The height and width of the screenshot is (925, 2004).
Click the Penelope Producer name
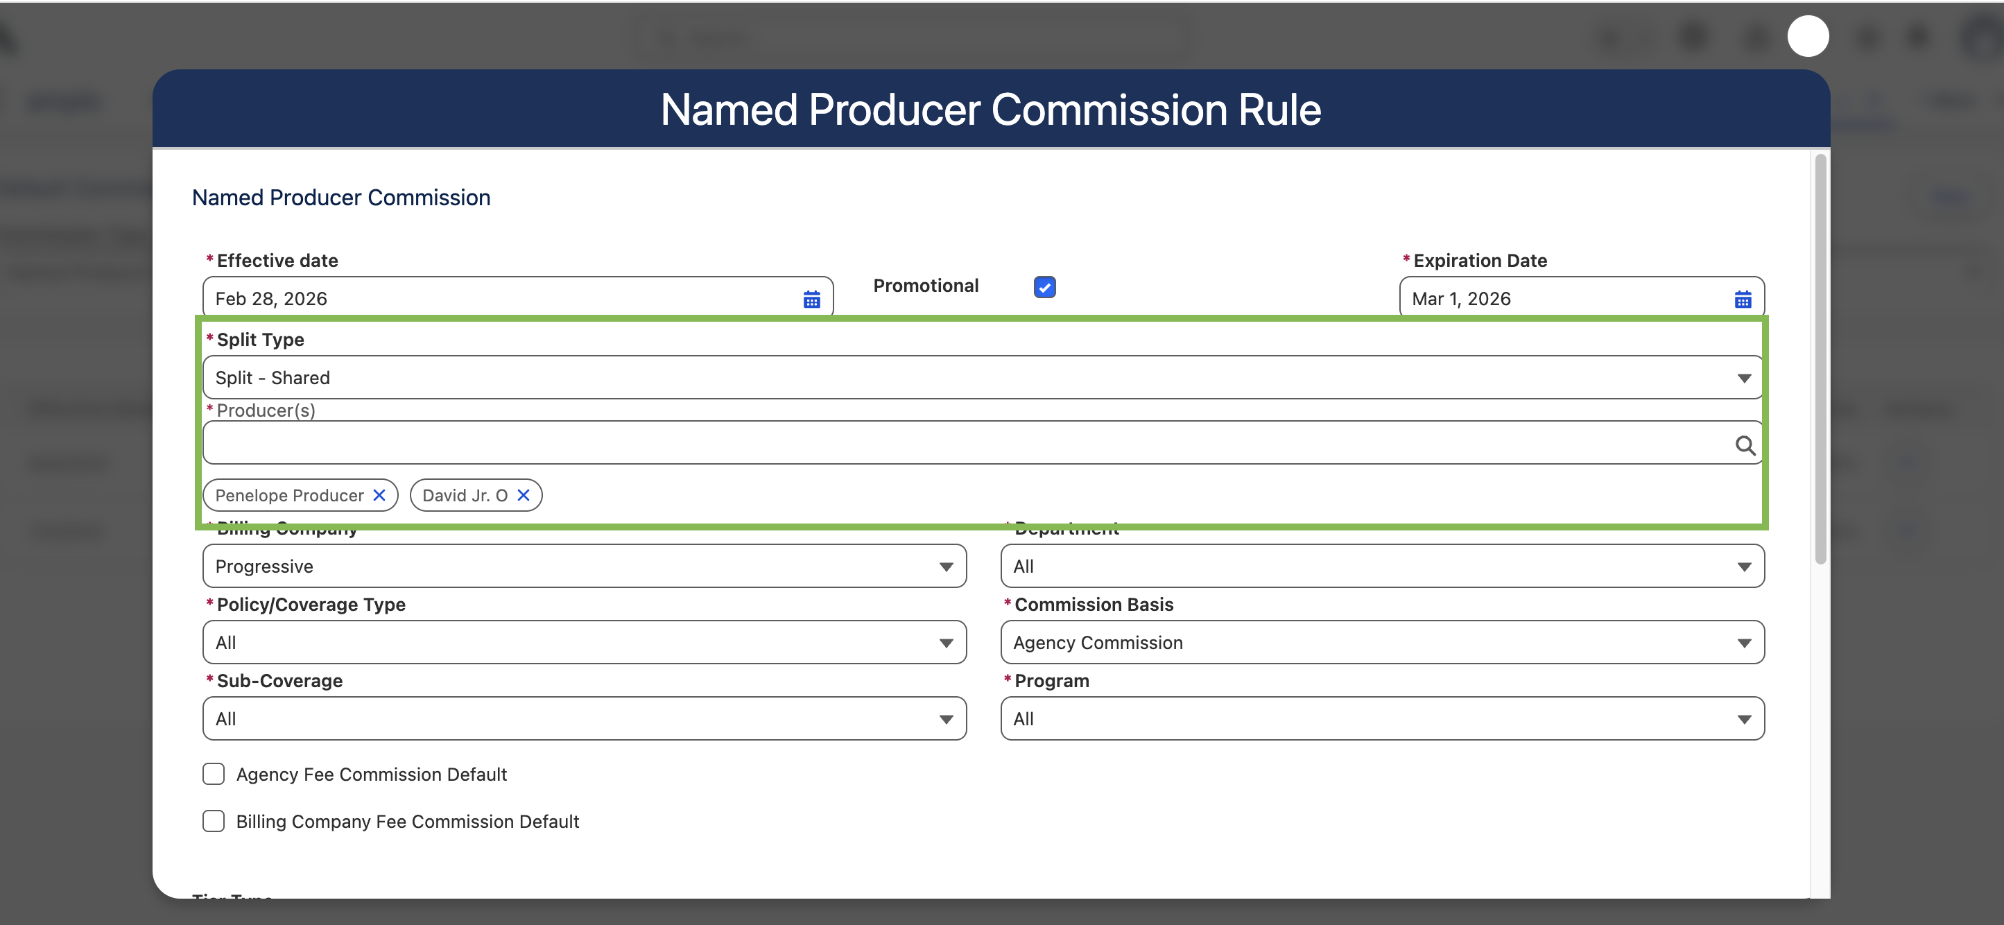tap(289, 496)
